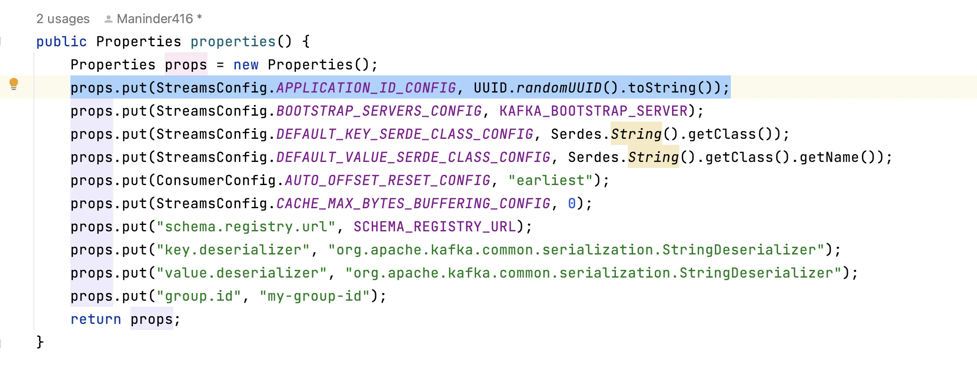This screenshot has width=977, height=365.
Task: Click the "earliest" string literal
Action: point(551,180)
